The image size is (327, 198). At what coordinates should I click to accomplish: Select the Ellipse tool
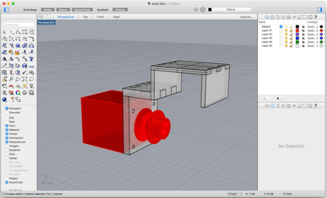pyautogui.click(x=5, y=39)
